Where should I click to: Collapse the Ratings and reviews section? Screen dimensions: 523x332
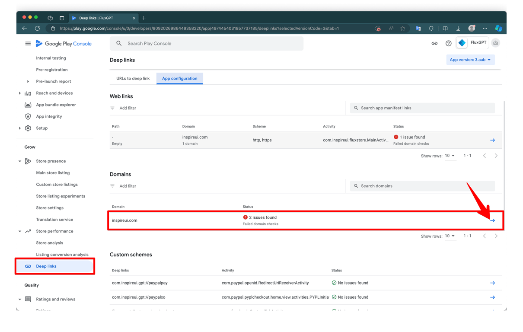tap(19, 299)
